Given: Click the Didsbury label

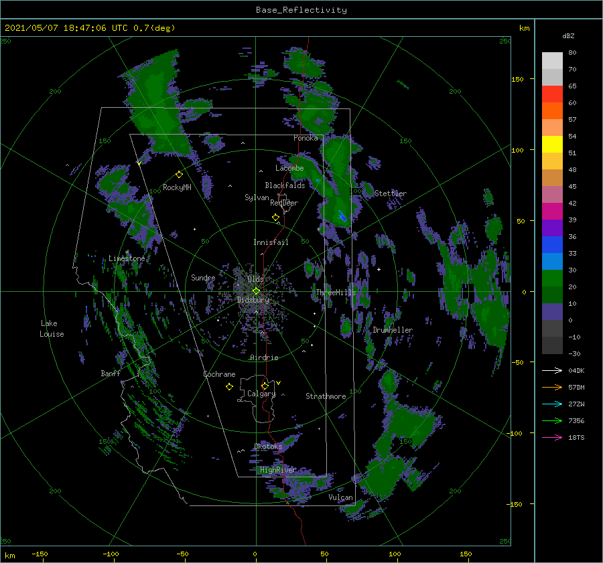Looking at the screenshot, I should [253, 300].
